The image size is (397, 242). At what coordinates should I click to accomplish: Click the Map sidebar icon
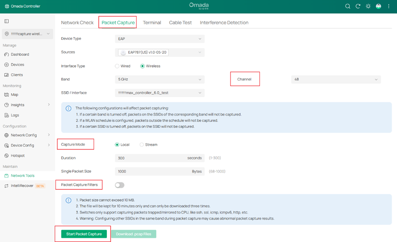pos(6,94)
